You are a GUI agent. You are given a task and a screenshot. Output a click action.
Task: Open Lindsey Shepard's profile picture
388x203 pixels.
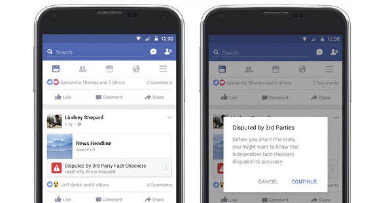click(x=54, y=121)
